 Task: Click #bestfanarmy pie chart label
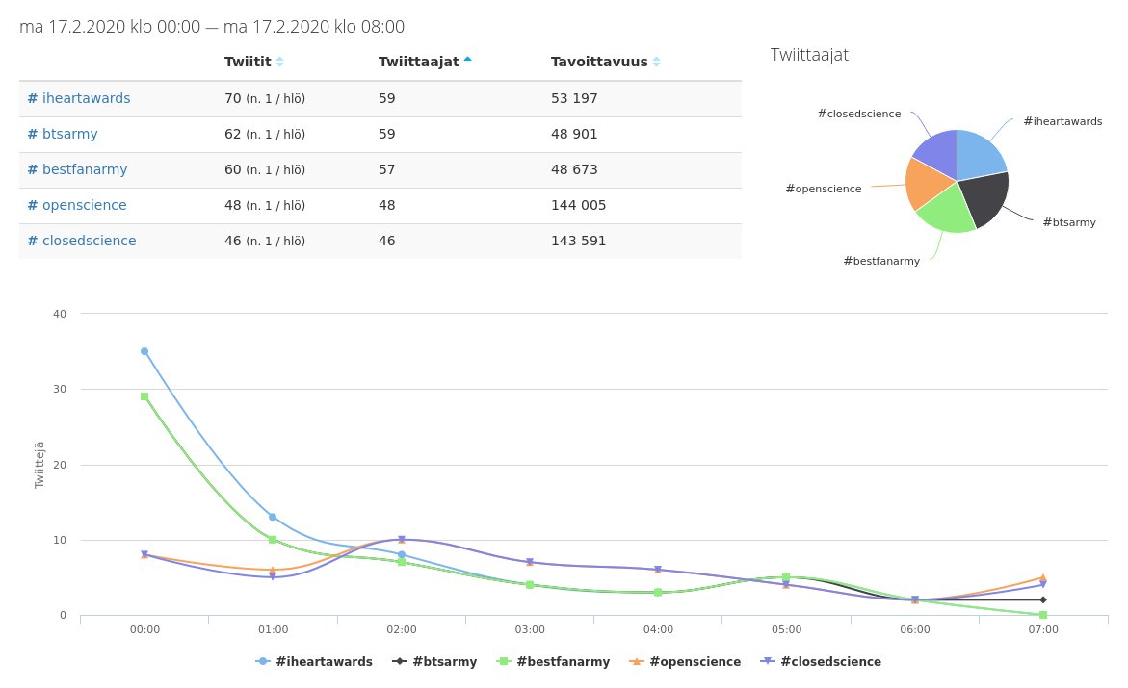(881, 261)
